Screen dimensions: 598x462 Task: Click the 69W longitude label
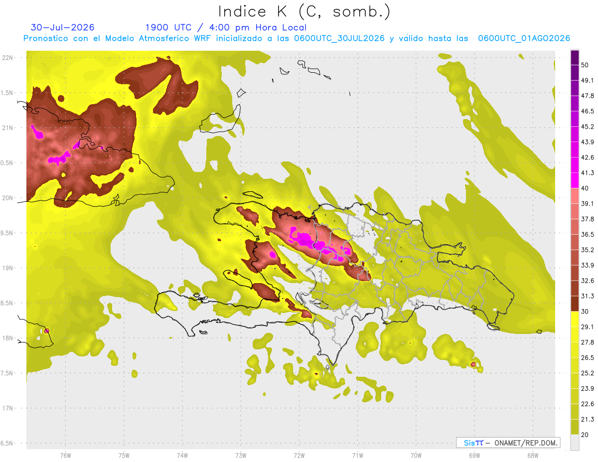tap(474, 456)
